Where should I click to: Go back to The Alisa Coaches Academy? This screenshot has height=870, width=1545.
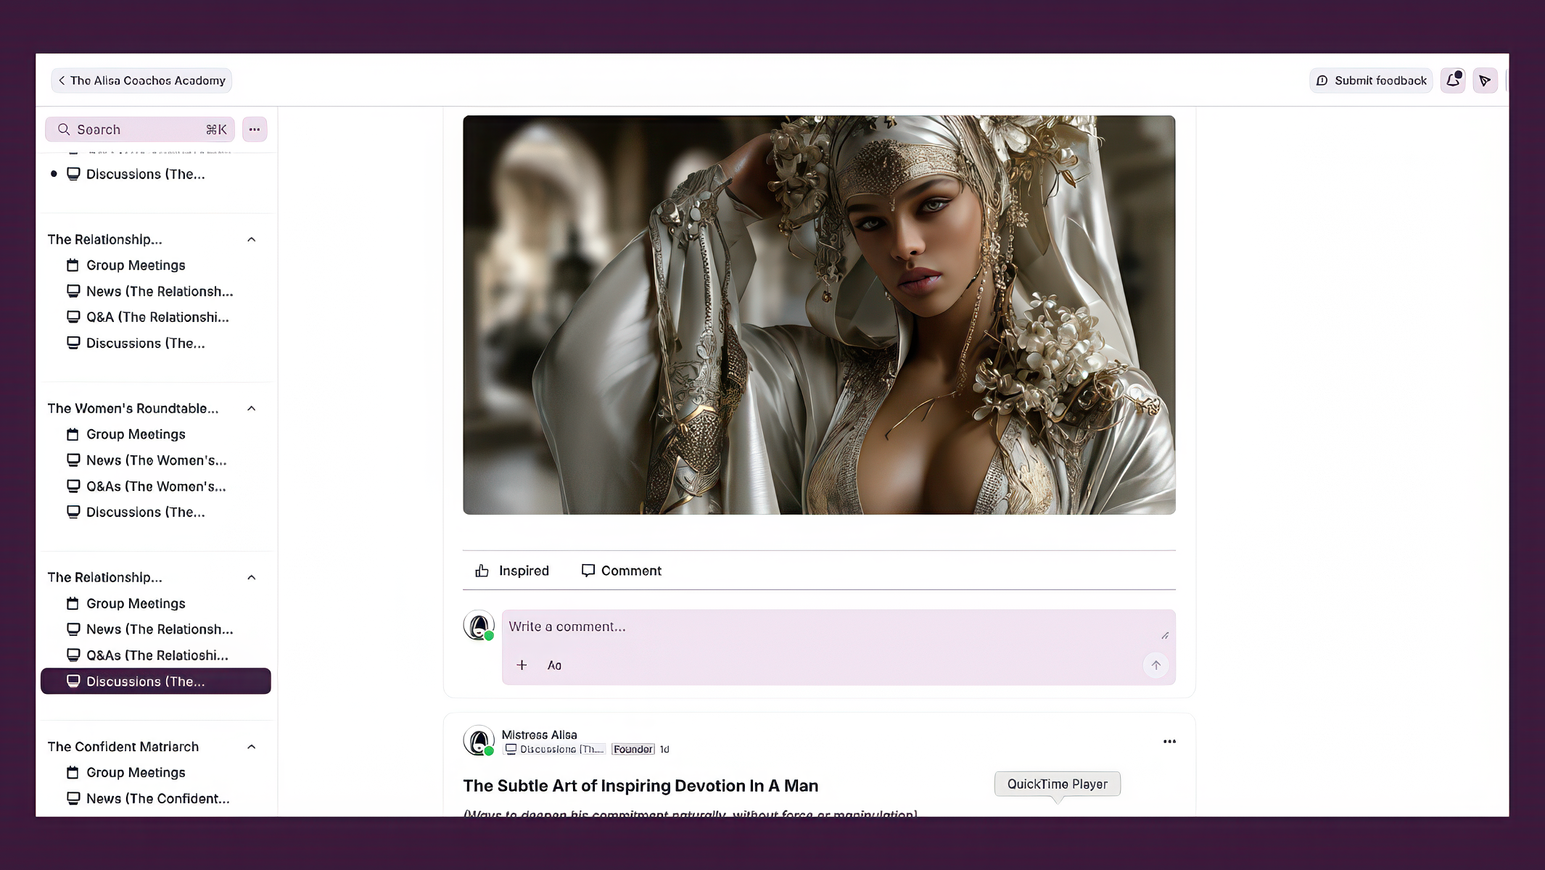coord(141,80)
